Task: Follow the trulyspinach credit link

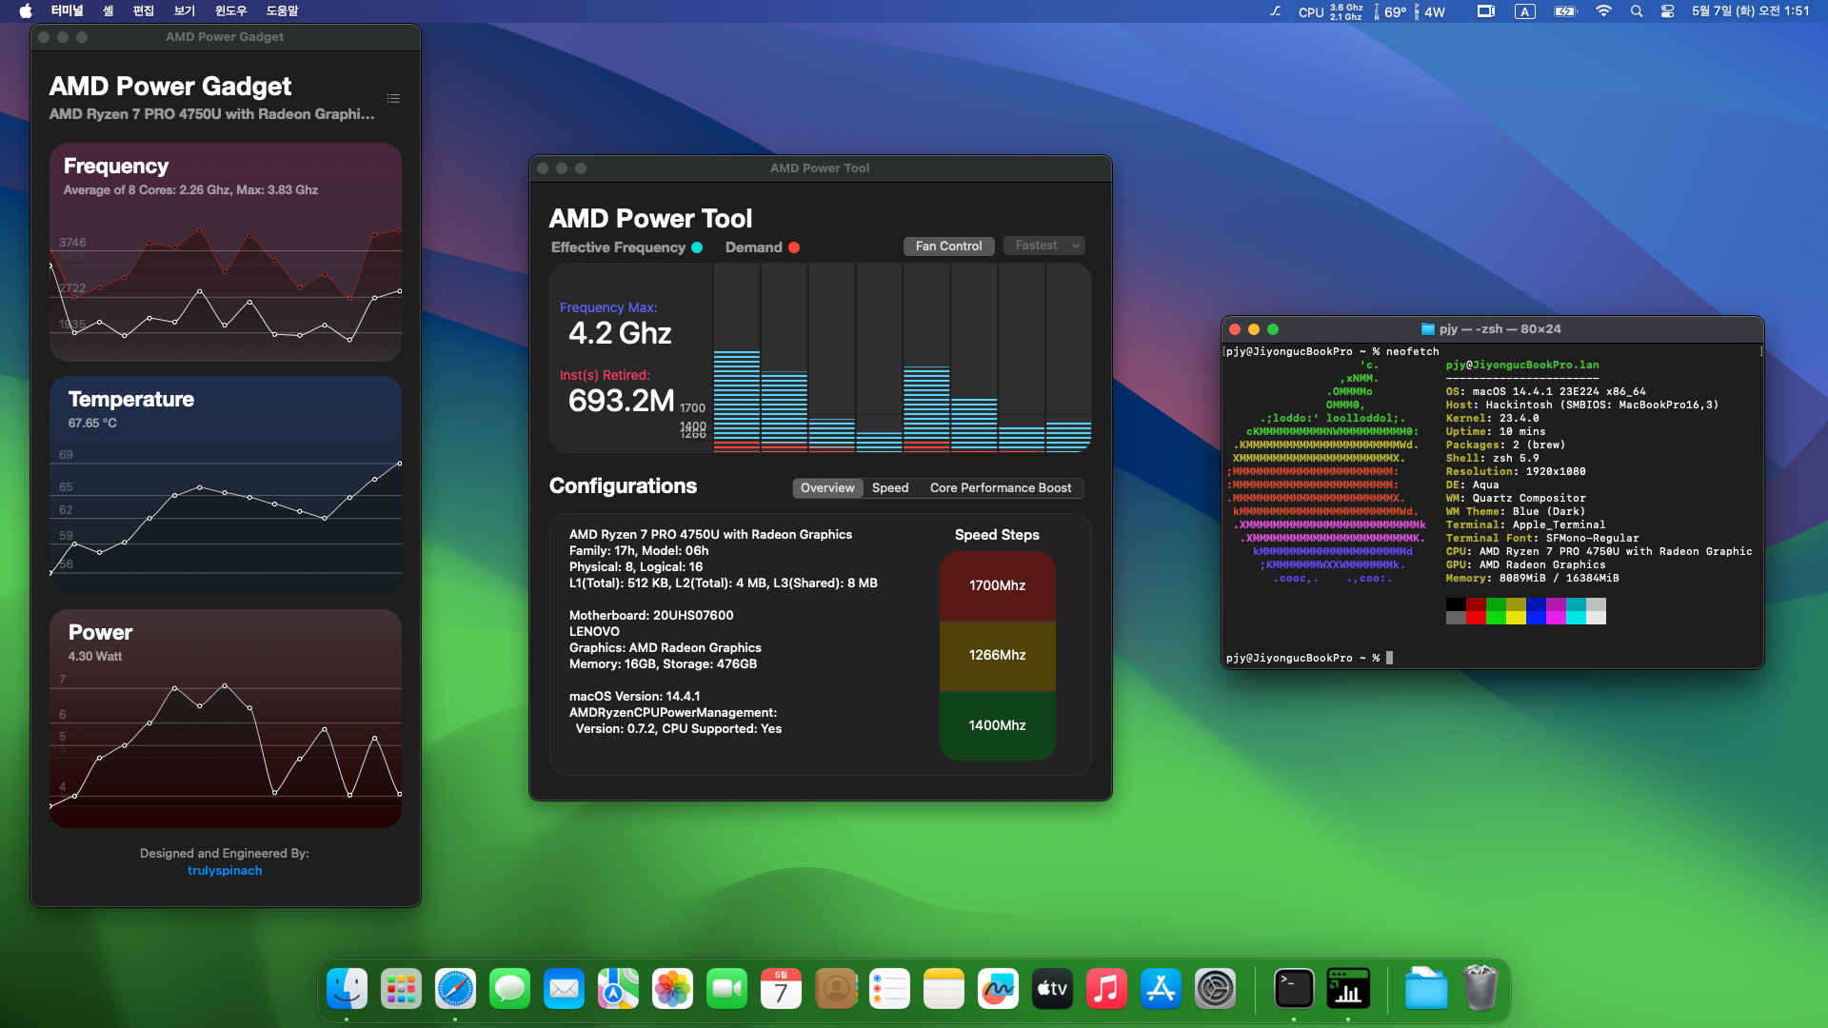Action: [x=225, y=871]
